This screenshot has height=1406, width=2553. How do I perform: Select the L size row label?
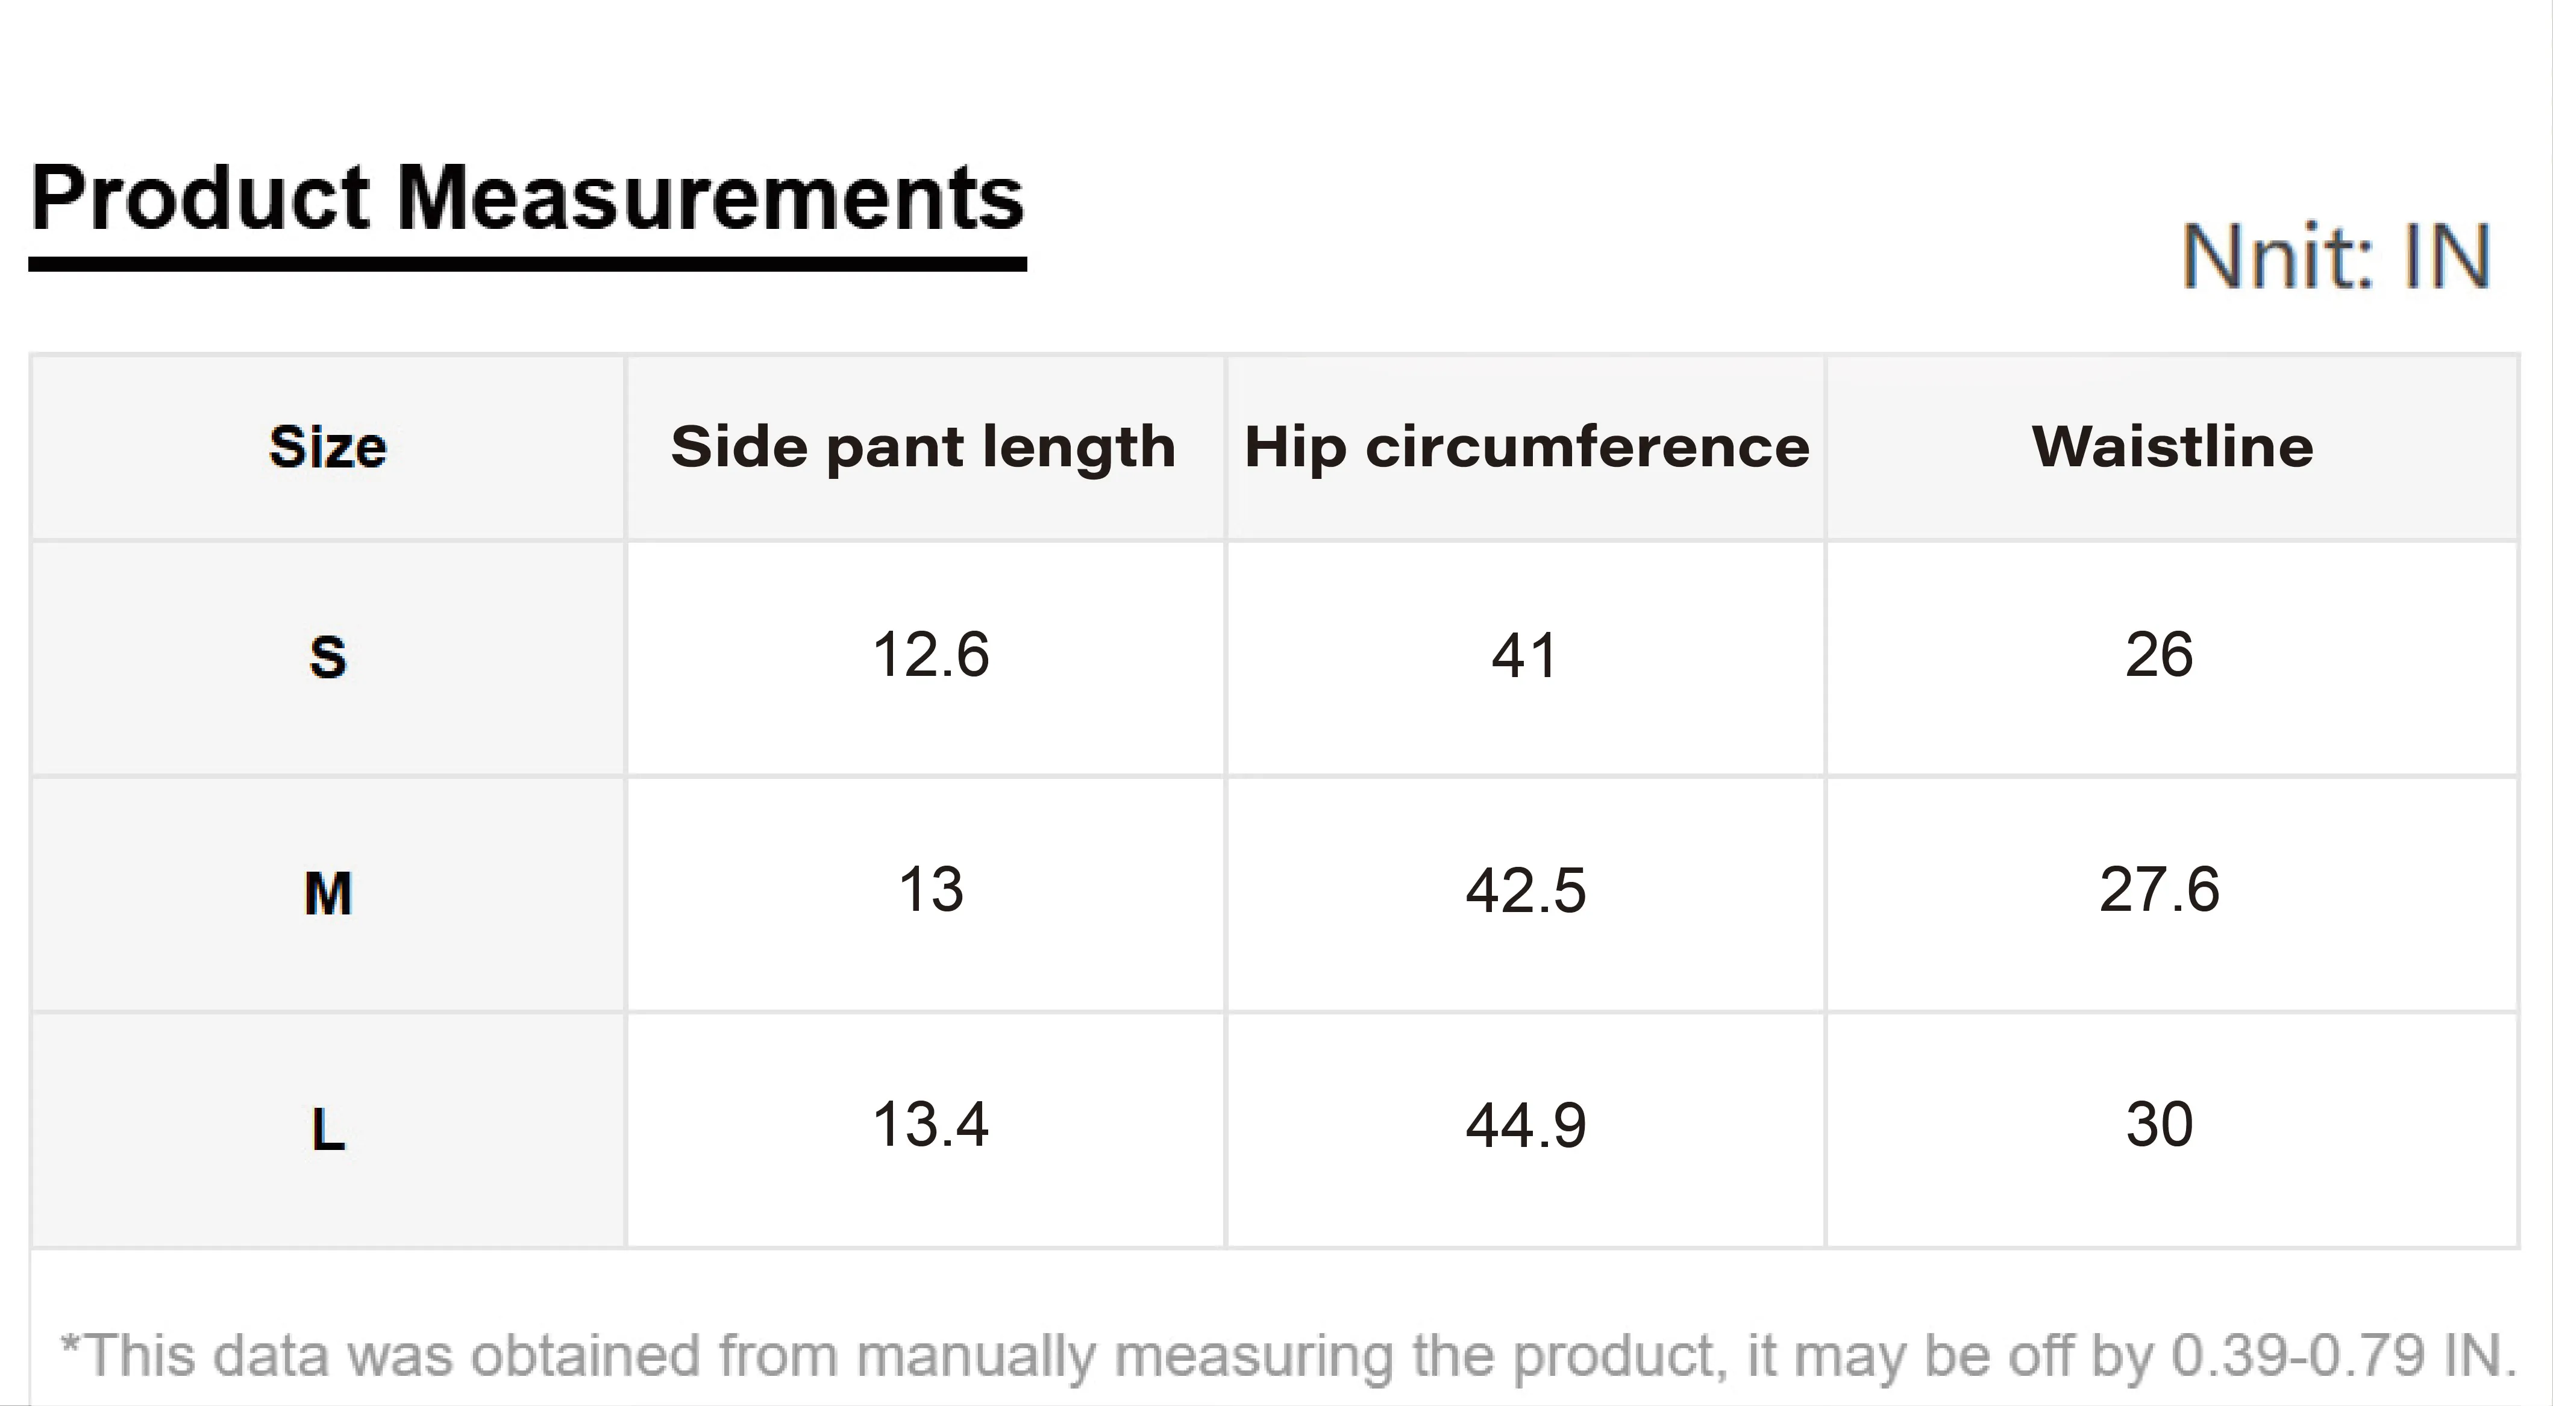click(328, 1128)
